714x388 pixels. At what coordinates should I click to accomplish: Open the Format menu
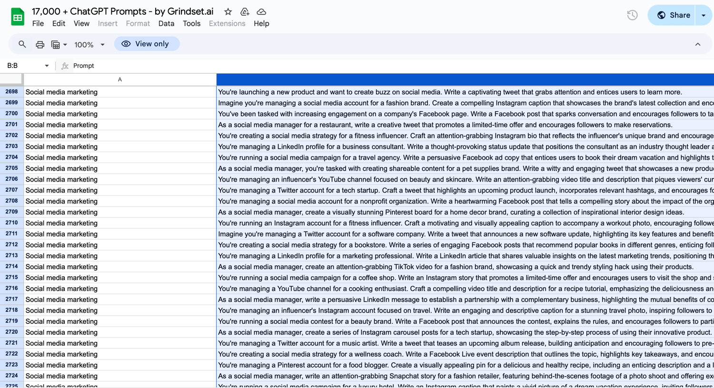coord(138,23)
